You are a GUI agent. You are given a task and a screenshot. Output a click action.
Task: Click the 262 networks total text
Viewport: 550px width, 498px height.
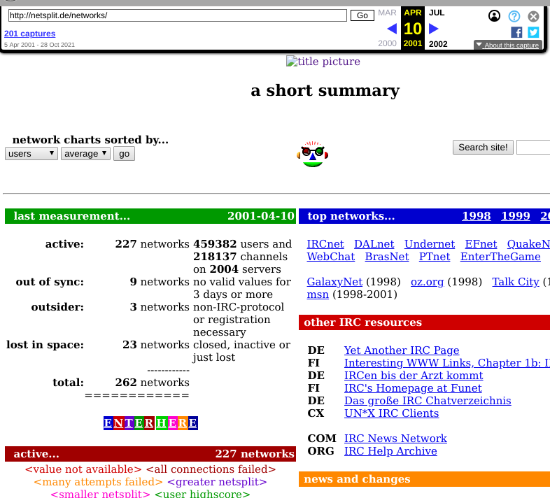click(x=153, y=383)
